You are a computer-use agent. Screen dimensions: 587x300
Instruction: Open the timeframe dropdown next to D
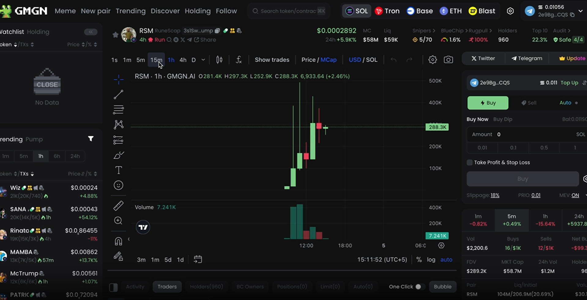(202, 60)
